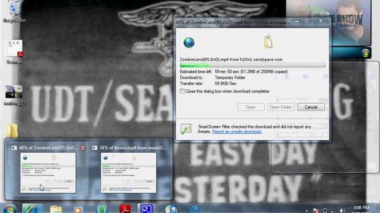Click the blue circular arrow taskbar icon
380x213 pixels.
pos(194,209)
